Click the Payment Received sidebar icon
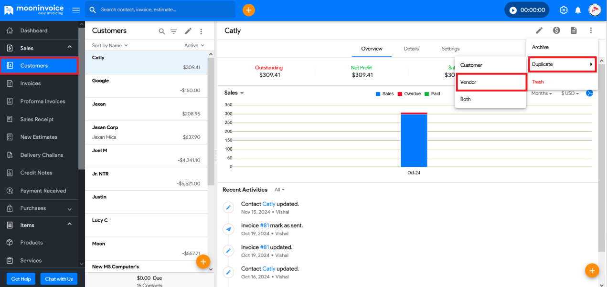Screen dimensions: 607x287 (10, 191)
